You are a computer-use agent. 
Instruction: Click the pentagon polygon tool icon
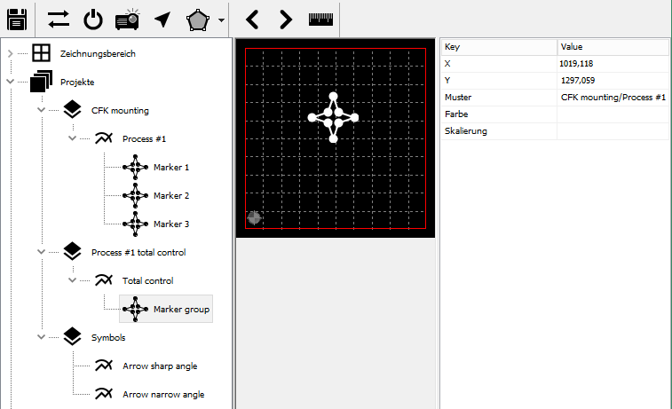pos(198,20)
